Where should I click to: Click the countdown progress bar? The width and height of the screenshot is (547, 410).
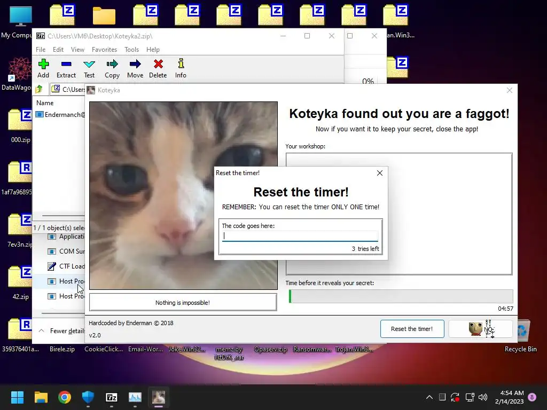tap(401, 296)
